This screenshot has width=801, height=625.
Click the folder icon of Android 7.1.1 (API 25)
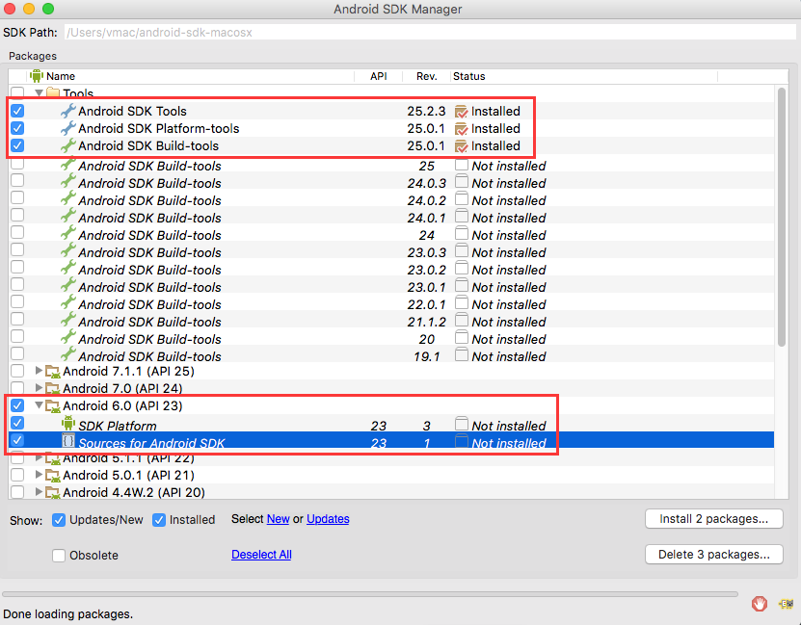pyautogui.click(x=53, y=372)
